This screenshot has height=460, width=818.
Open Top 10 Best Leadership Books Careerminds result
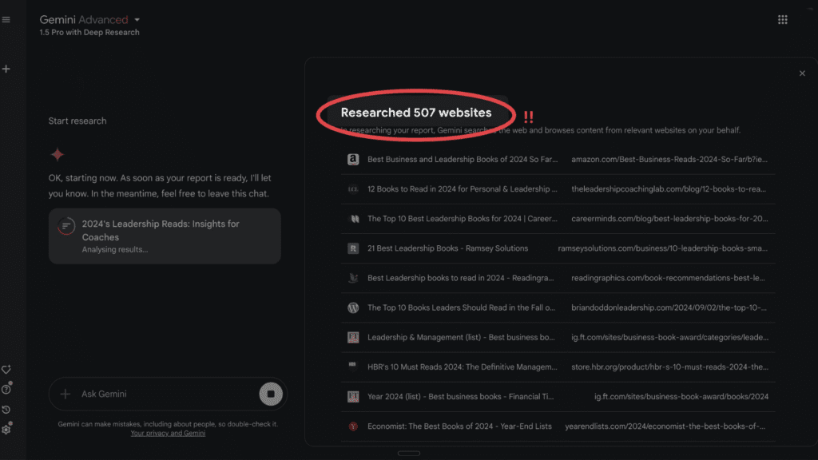463,219
